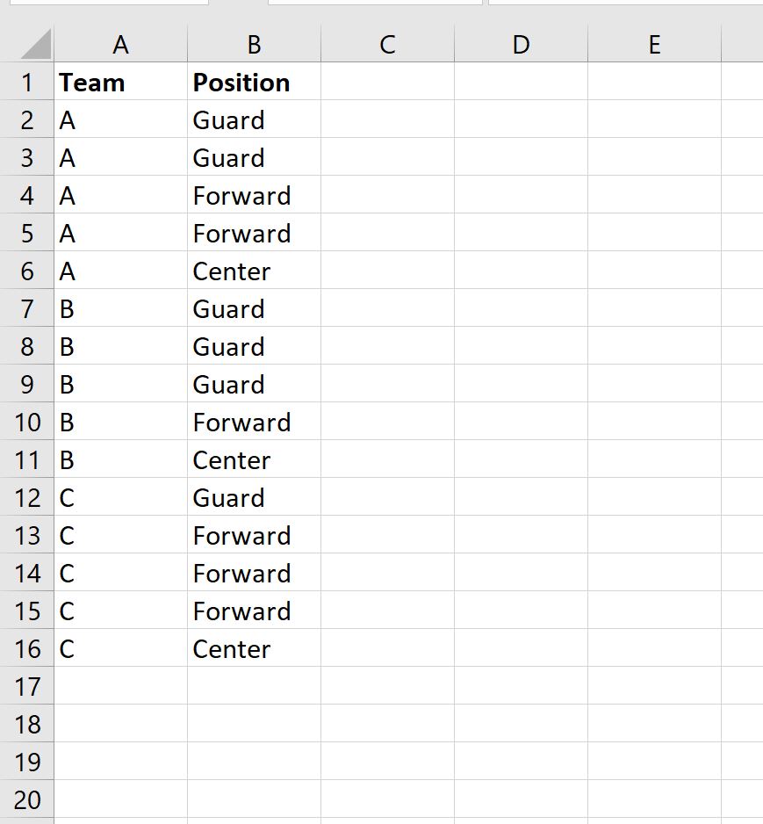Image resolution: width=763 pixels, height=824 pixels.
Task: Click the Position header cell
Action: (254, 82)
